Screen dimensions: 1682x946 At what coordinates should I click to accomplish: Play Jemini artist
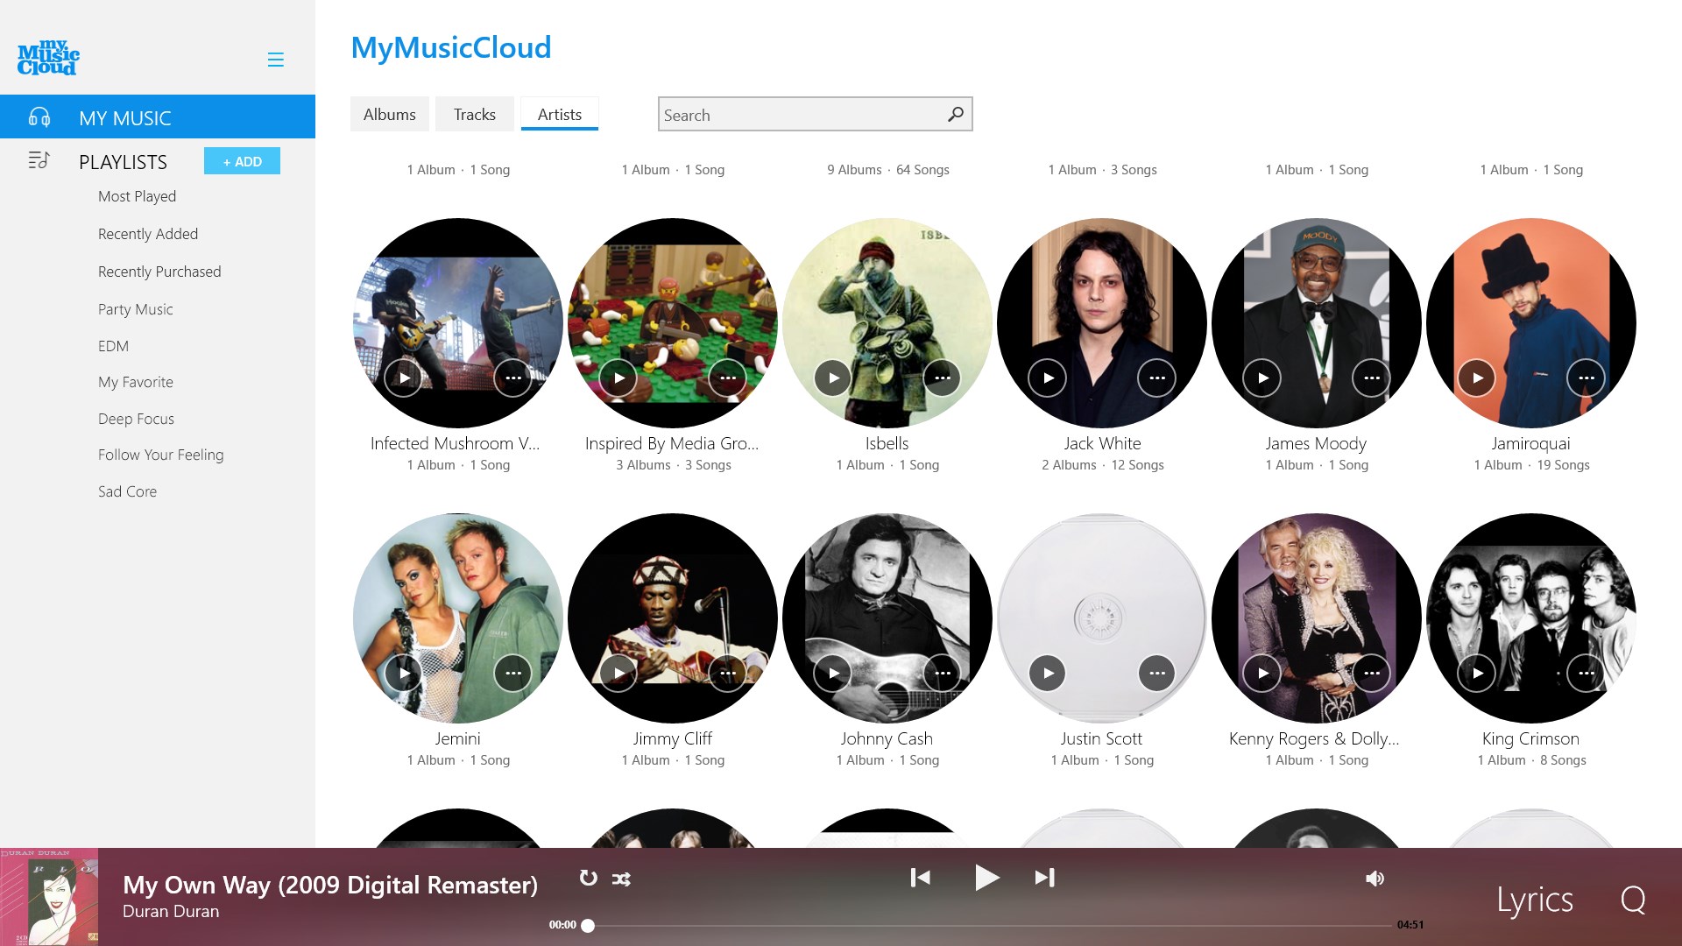404,673
